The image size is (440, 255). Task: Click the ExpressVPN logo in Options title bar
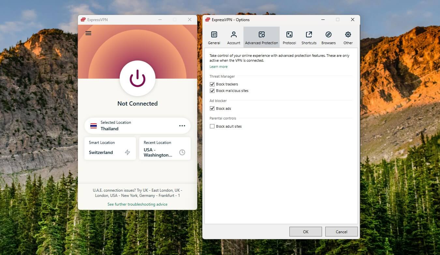click(x=208, y=20)
